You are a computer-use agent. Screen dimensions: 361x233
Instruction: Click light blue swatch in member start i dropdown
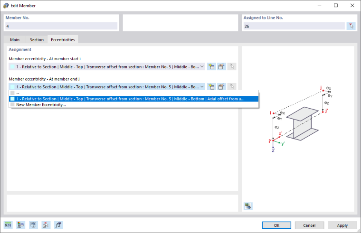[12, 67]
